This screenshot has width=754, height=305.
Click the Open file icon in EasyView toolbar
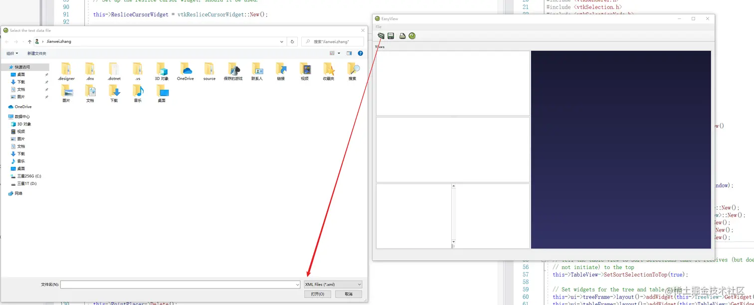click(381, 36)
